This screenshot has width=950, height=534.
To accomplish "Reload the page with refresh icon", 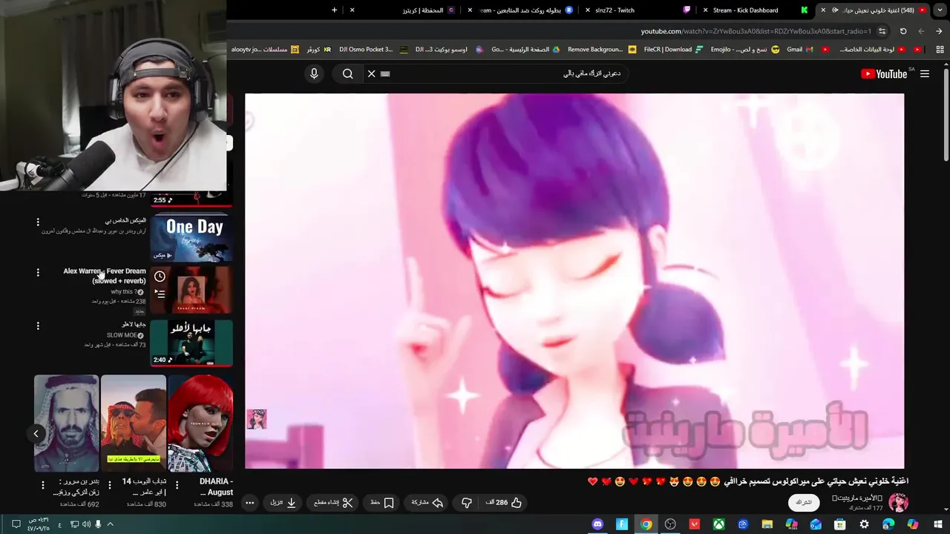I will 903,31.
